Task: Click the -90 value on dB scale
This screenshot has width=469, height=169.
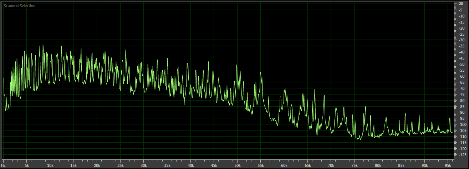Action: 461,112
